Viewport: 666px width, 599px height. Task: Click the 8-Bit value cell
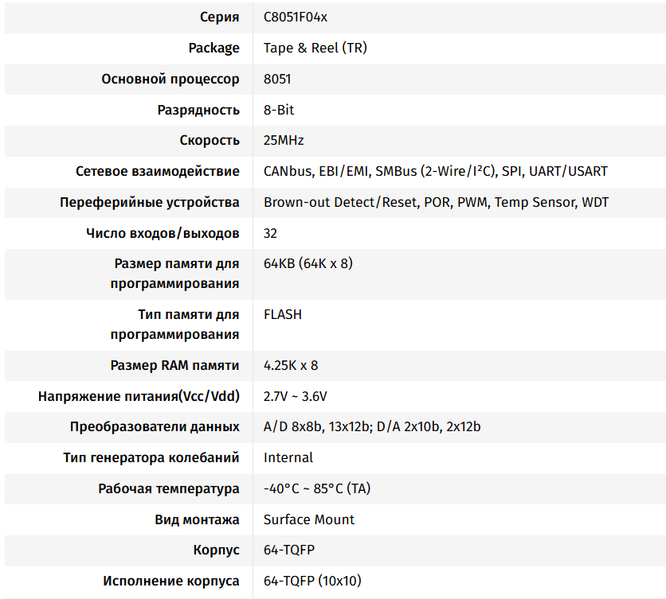tap(279, 110)
